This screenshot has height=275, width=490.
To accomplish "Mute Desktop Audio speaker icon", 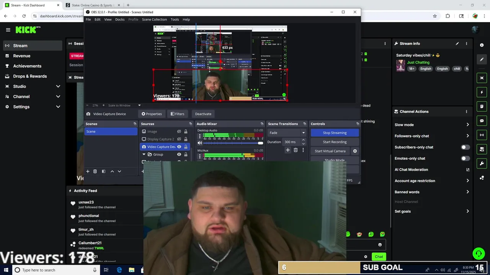I will (199, 143).
